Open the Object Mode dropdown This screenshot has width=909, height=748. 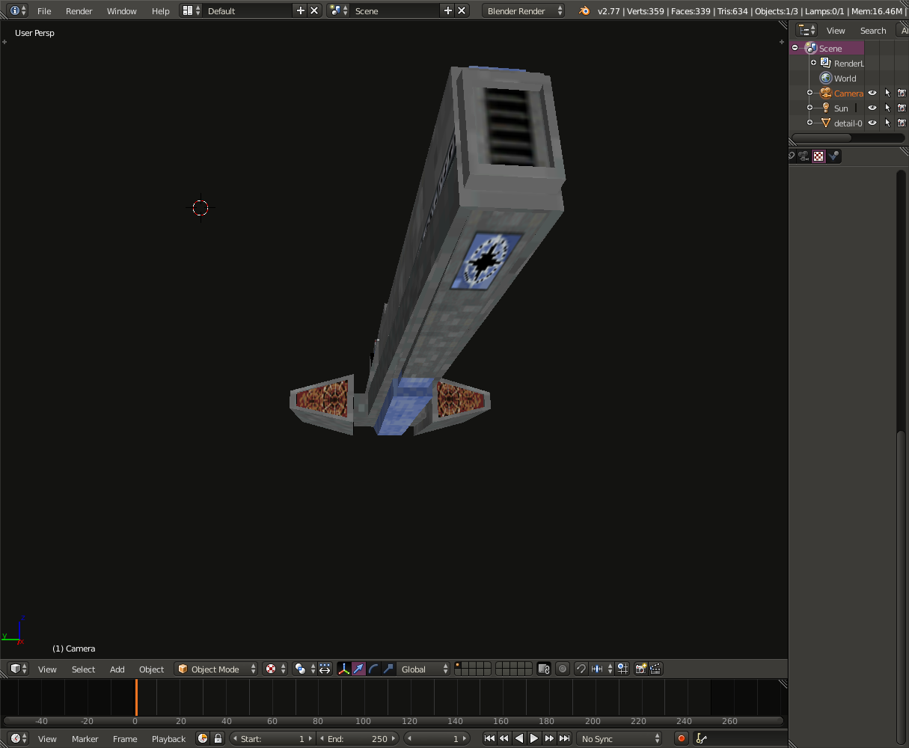point(216,669)
